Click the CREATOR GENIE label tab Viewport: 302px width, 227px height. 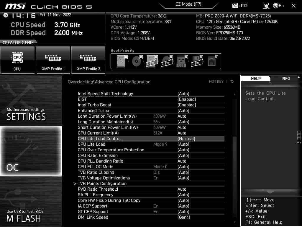click(x=18, y=43)
